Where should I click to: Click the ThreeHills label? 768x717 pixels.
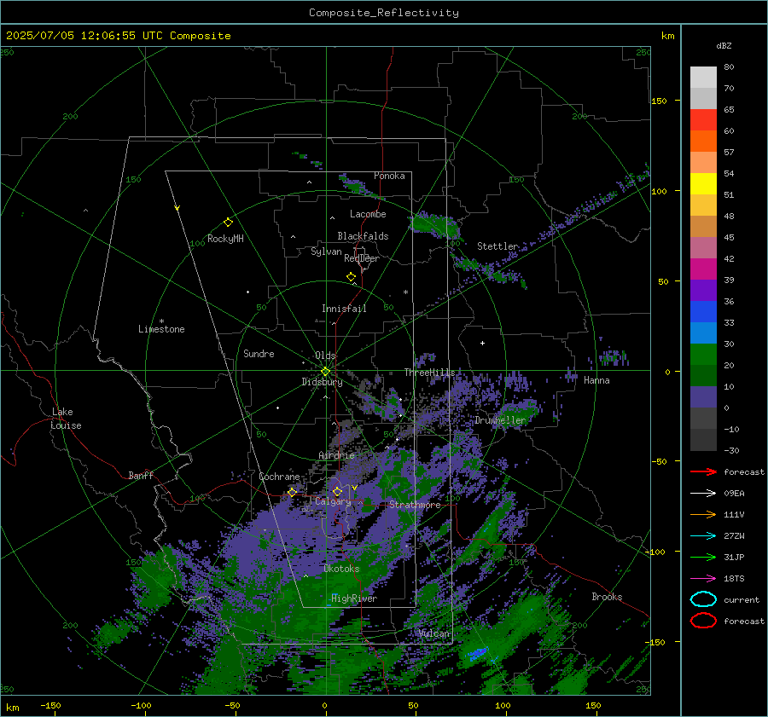[429, 373]
